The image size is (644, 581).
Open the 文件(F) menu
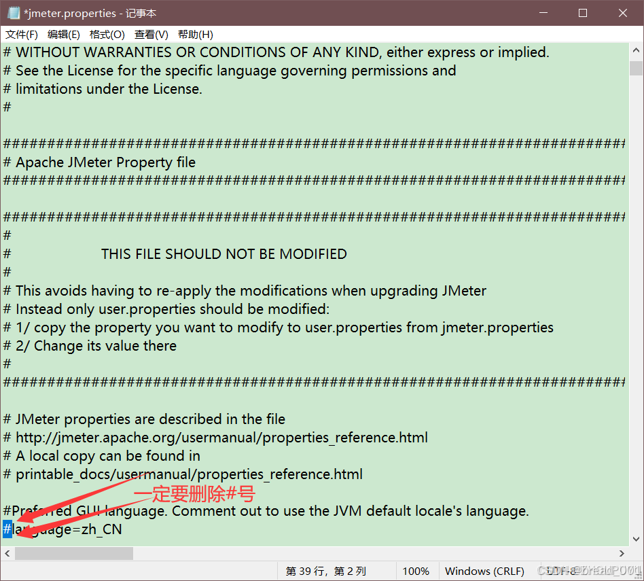[x=21, y=34]
